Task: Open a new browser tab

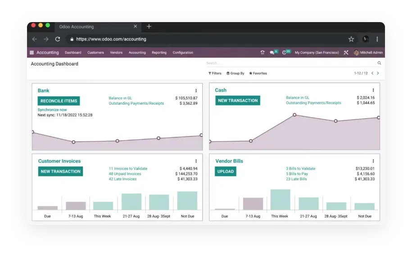Action: pos(149,27)
